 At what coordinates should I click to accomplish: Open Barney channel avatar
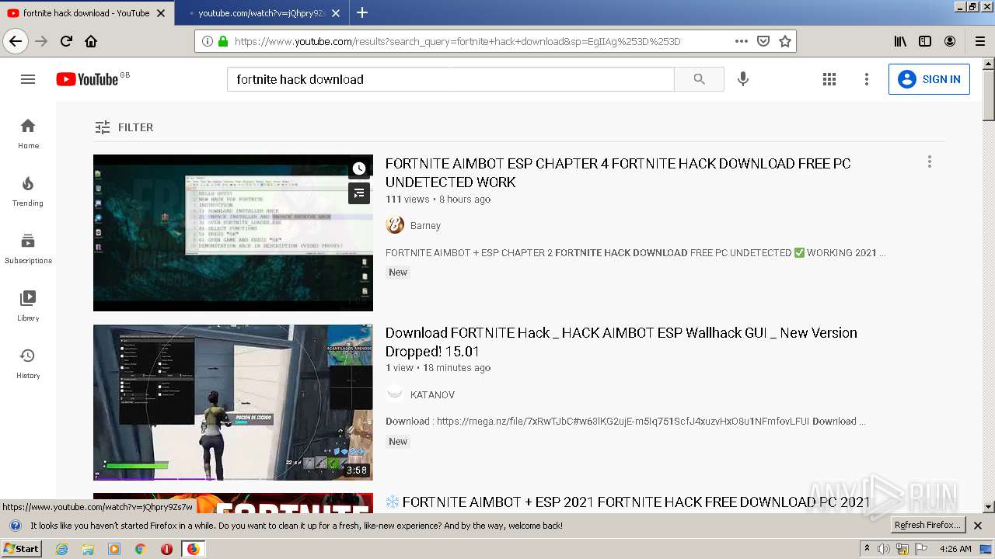tap(395, 225)
